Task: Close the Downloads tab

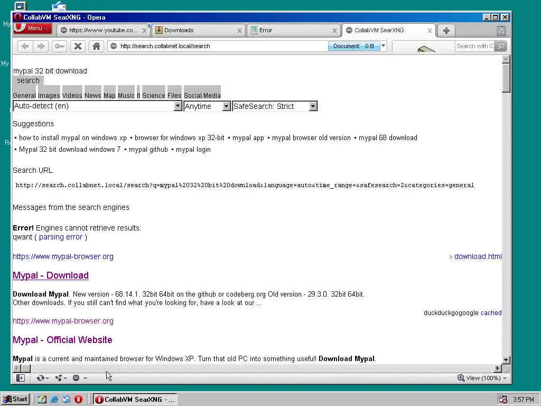Action: pos(239,31)
